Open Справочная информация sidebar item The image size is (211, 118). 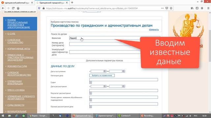(20, 83)
